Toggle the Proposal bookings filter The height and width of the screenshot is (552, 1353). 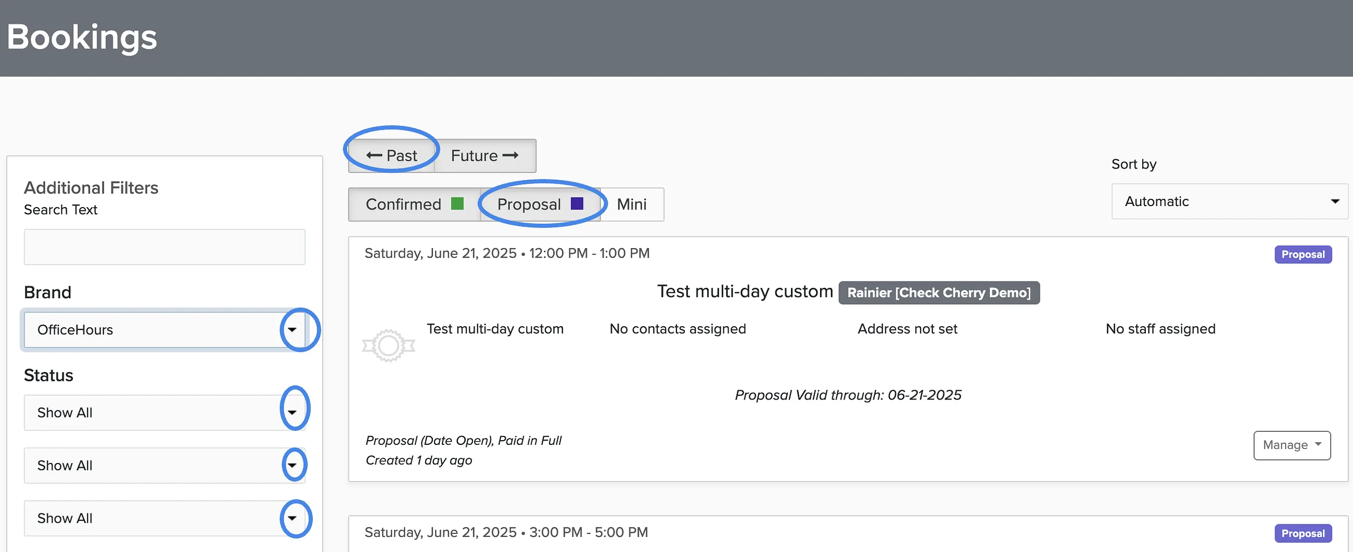(x=540, y=204)
